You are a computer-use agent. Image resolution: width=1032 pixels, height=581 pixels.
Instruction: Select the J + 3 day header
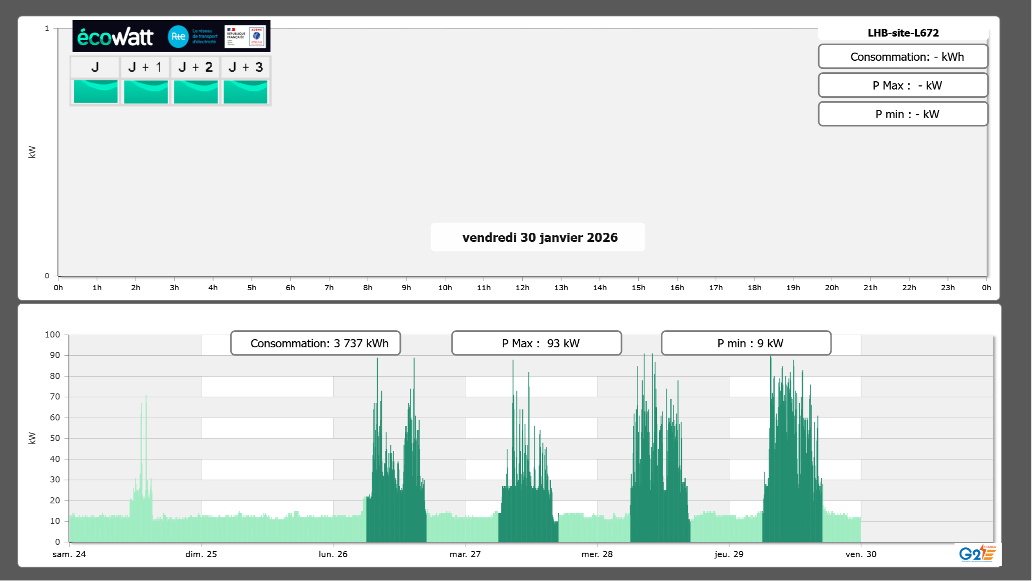click(245, 67)
